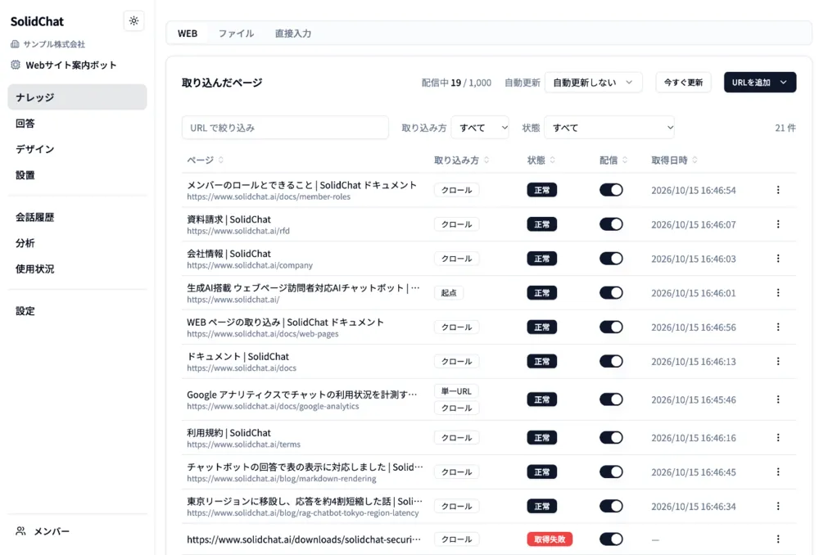Toggle delivery for the 資料請求 page

611,224
